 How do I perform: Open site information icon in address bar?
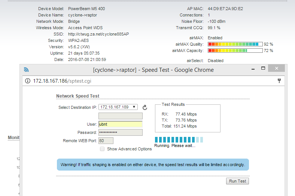point(28,81)
